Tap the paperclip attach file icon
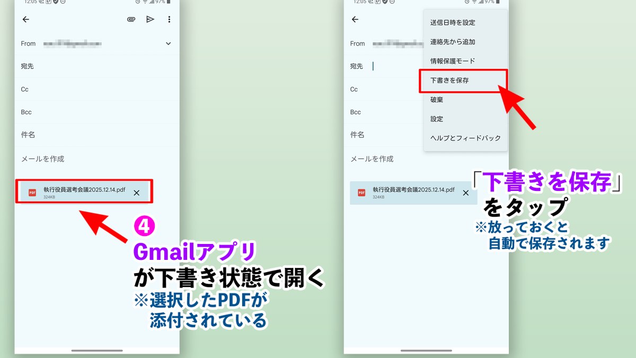This screenshot has height=358, width=636. 131,20
